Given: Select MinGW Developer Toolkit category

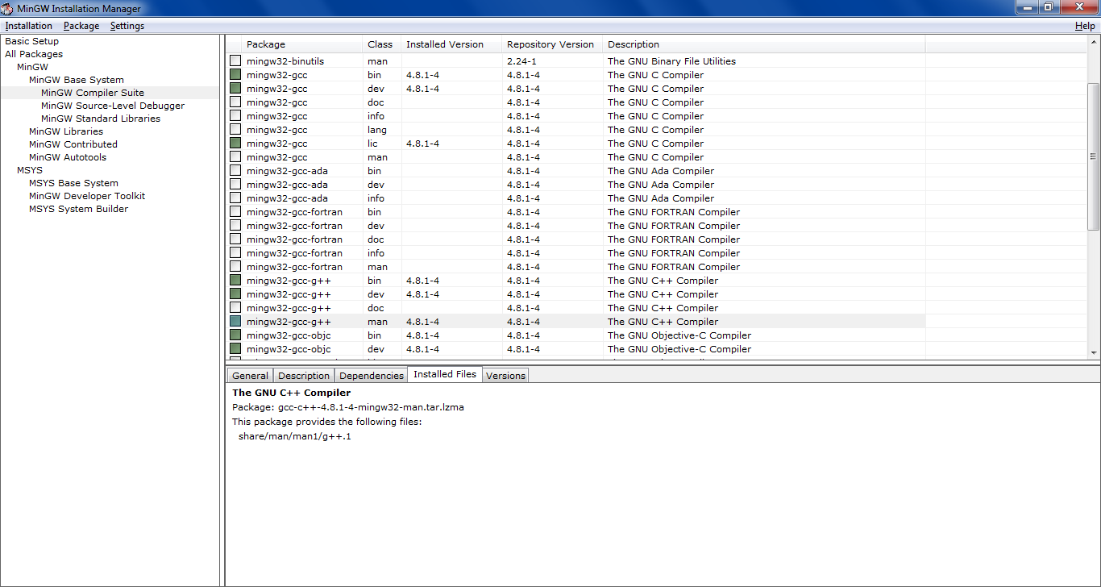Looking at the screenshot, I should point(87,196).
